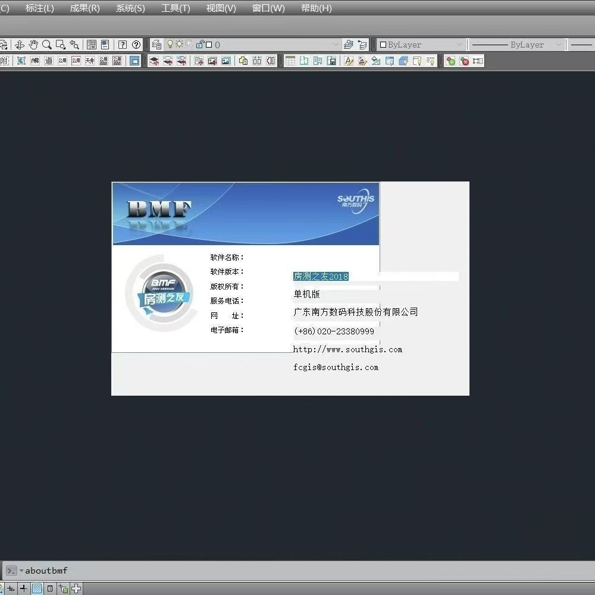Viewport: 595px width, 595px height.
Task: Expand recent commands arrow in command line
Action: (x=21, y=571)
